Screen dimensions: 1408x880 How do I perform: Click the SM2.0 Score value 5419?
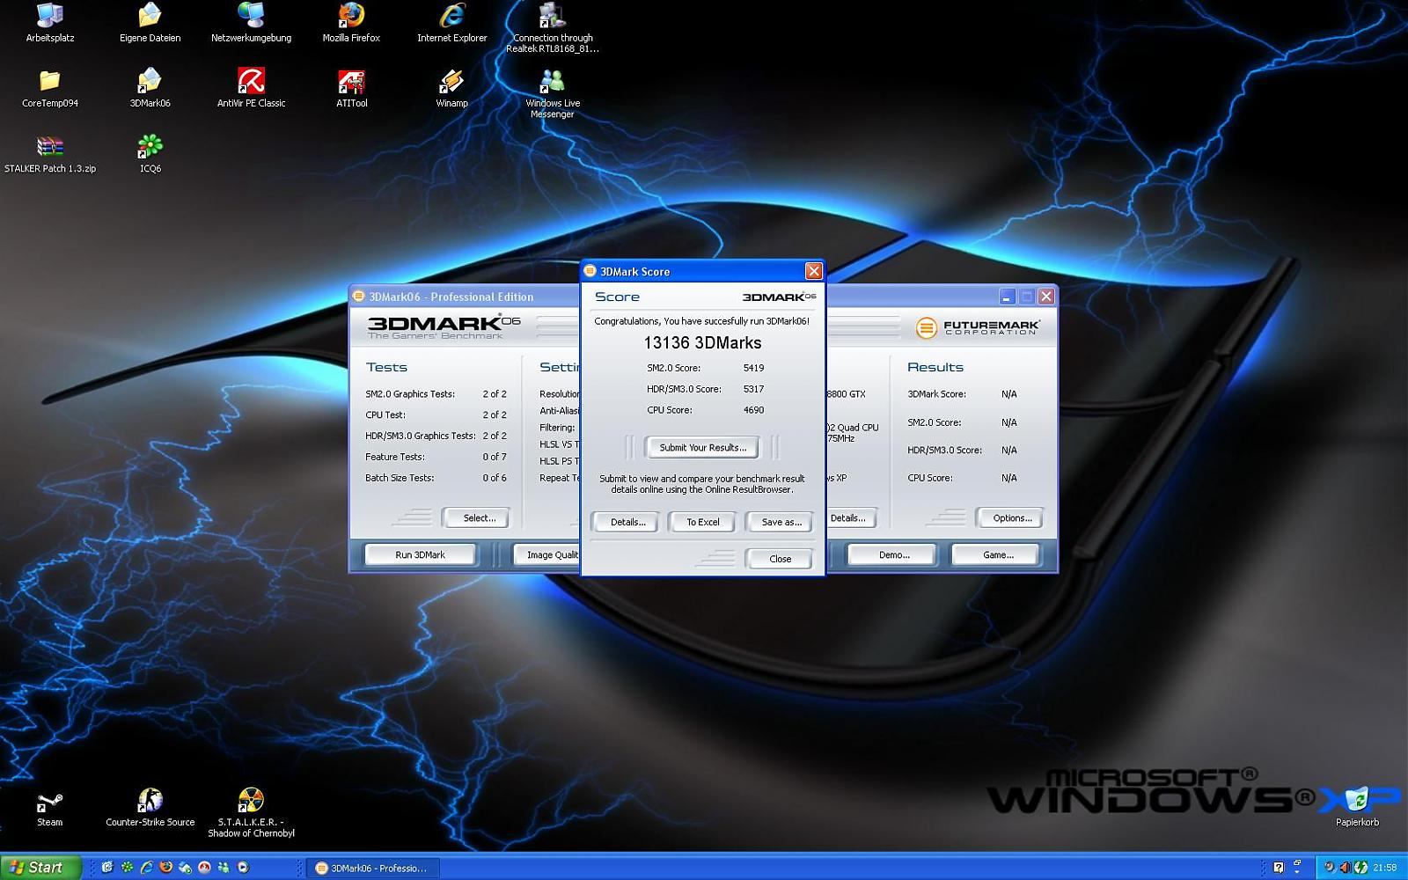753,368
